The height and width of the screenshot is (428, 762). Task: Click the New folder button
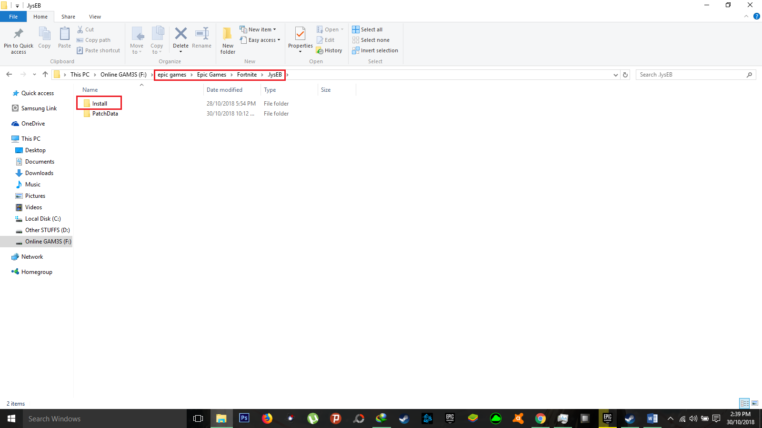coord(227,40)
